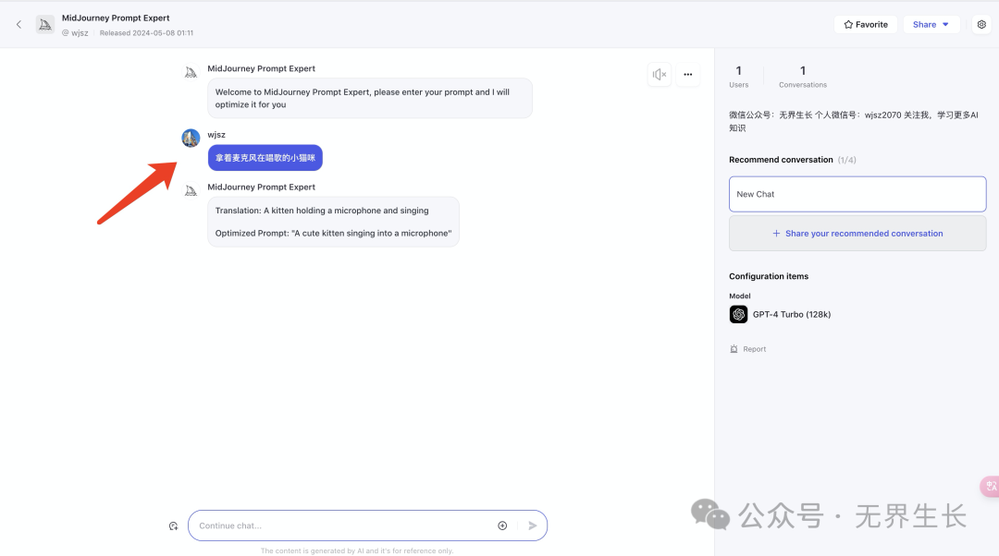Screen dimensions: 999x556
Task: Select the New Chat recommended conversation
Action: click(857, 194)
